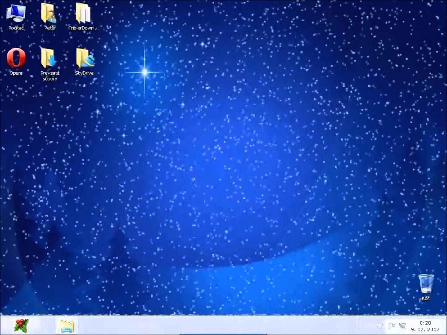Click the red Opera browser icon
Screen dimensions: 447x335
pyautogui.click(x=16, y=58)
